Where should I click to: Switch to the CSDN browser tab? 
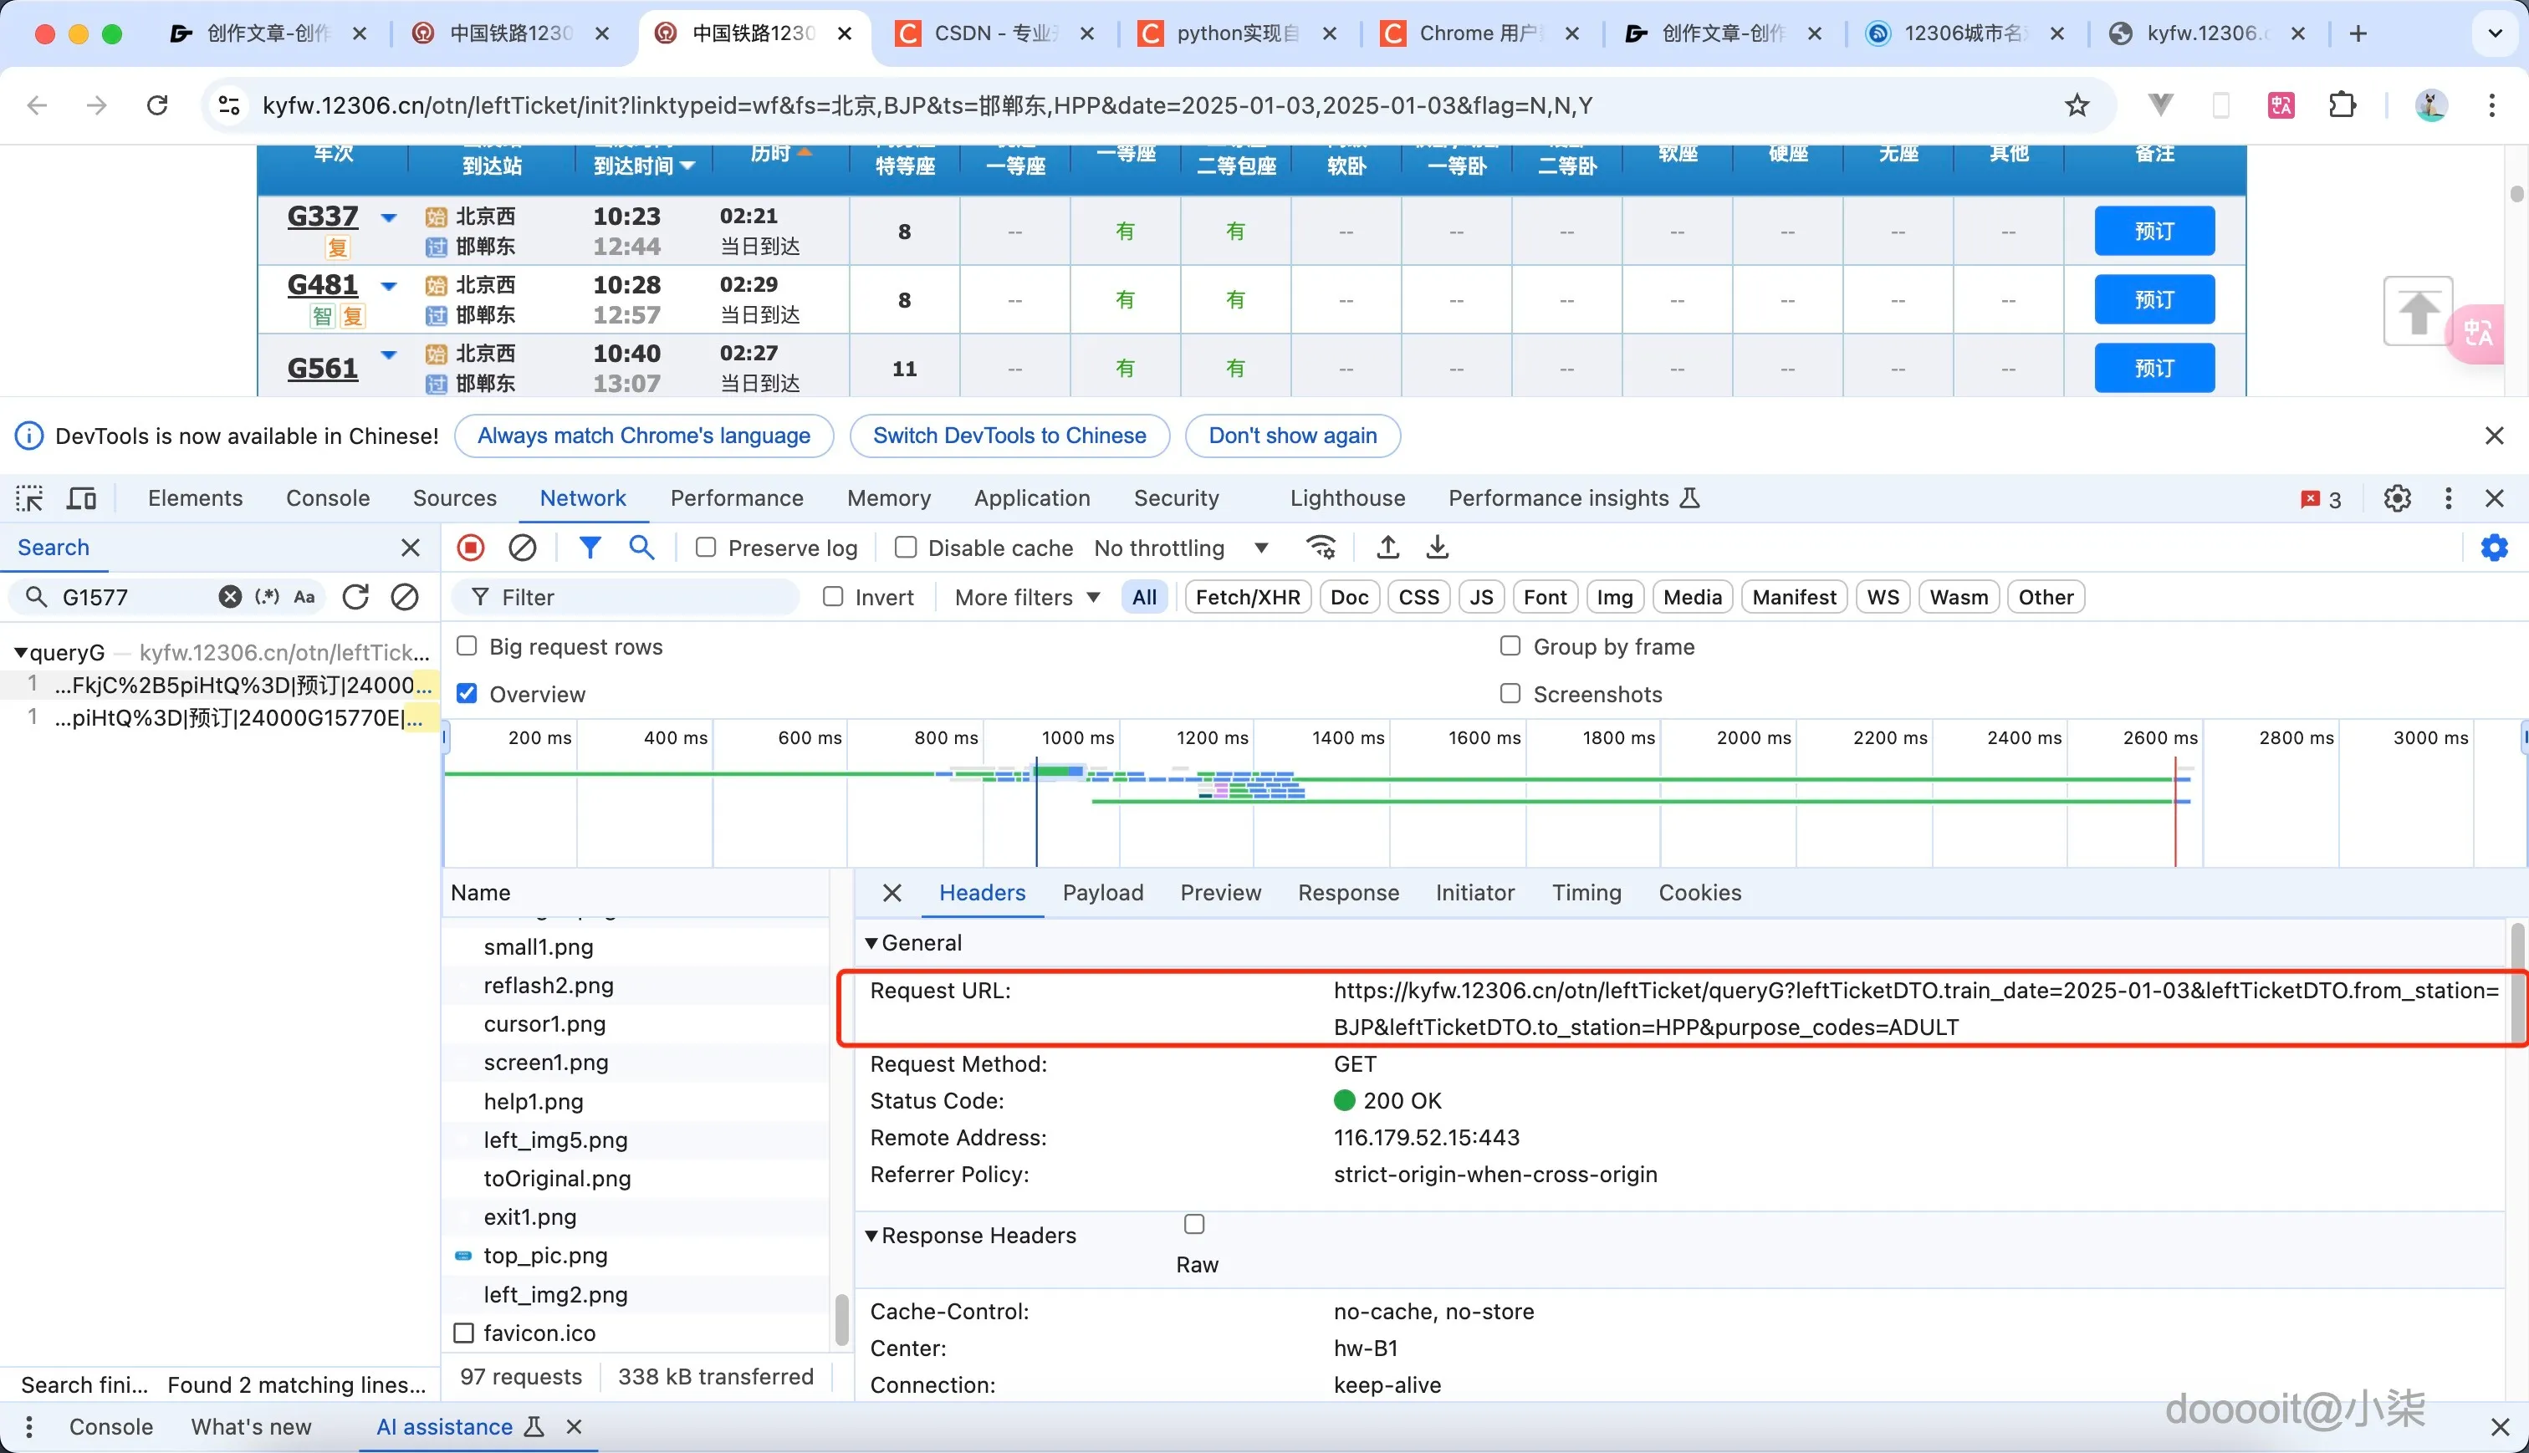994,33
